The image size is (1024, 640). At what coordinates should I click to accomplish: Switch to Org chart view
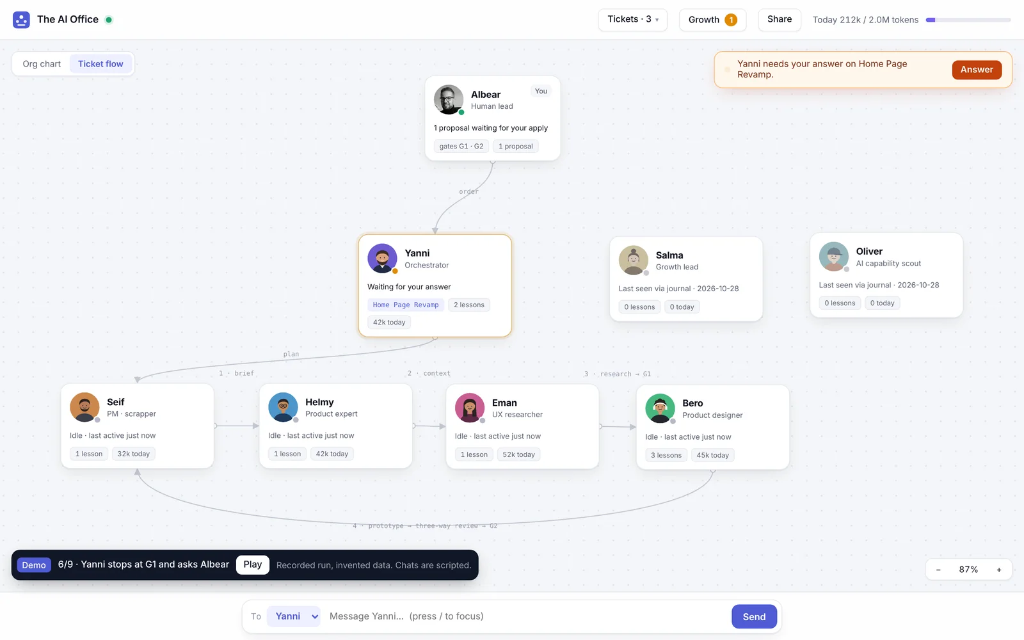click(x=42, y=64)
